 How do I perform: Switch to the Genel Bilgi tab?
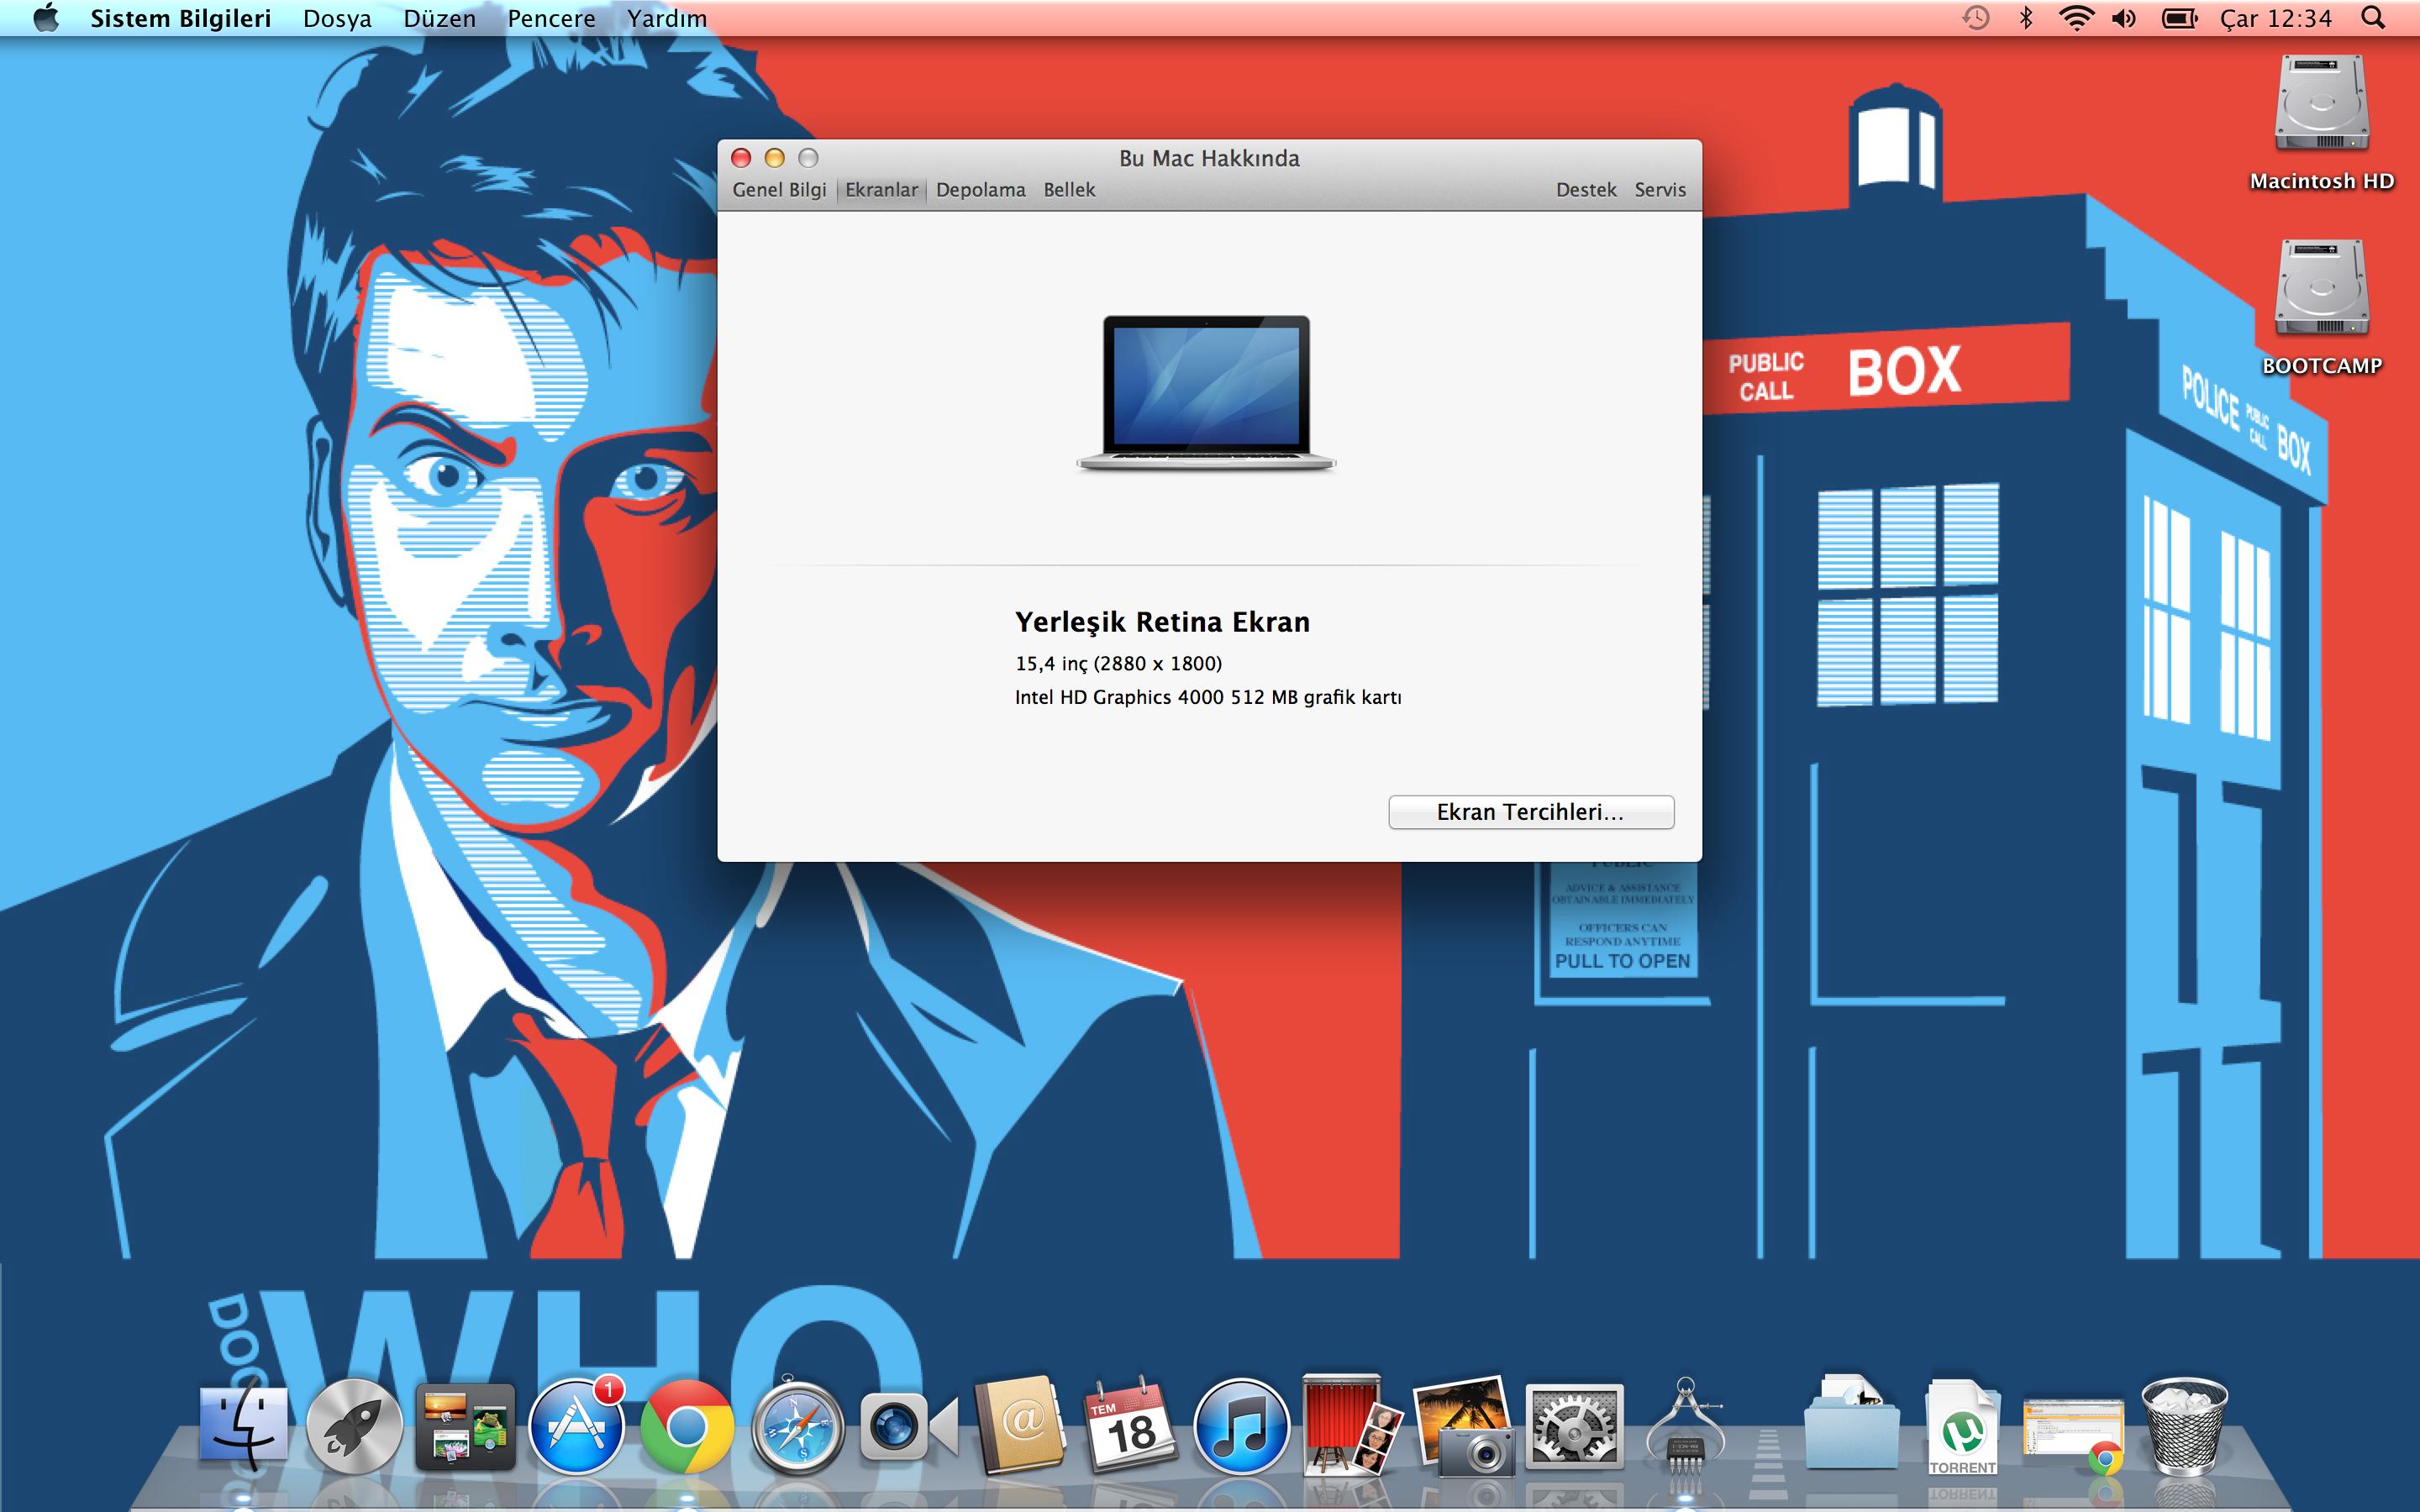(x=779, y=190)
